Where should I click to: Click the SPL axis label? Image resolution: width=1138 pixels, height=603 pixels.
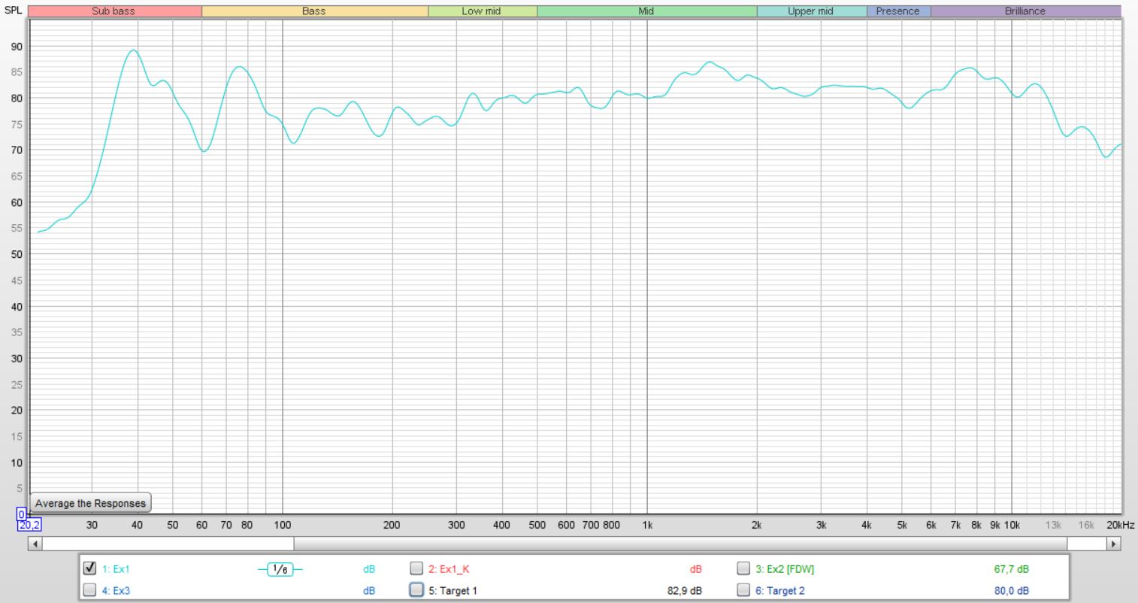13,11
